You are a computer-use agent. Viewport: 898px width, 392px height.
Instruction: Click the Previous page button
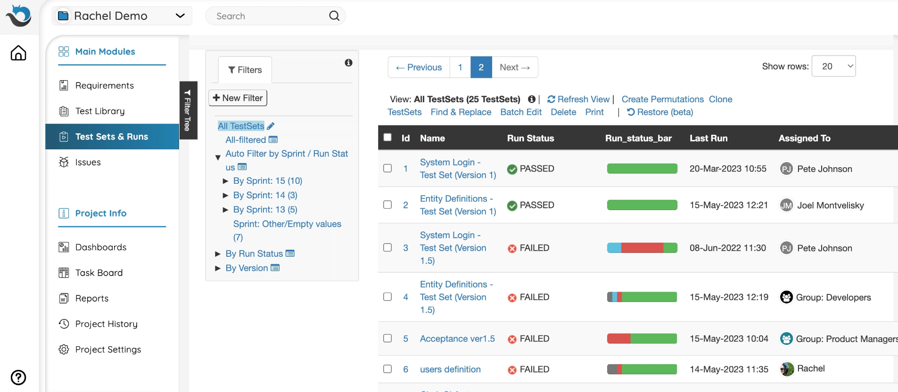coord(419,67)
